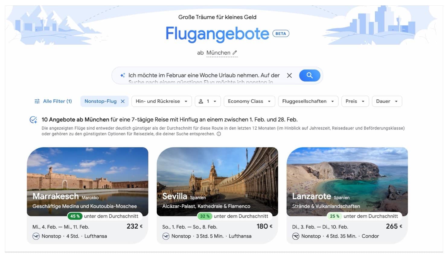Open the passenger count selector
Viewport: 445px width, 255px height.
pyautogui.click(x=208, y=101)
